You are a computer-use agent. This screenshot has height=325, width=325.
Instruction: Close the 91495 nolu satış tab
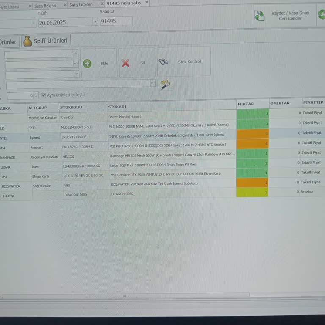click(x=147, y=2)
